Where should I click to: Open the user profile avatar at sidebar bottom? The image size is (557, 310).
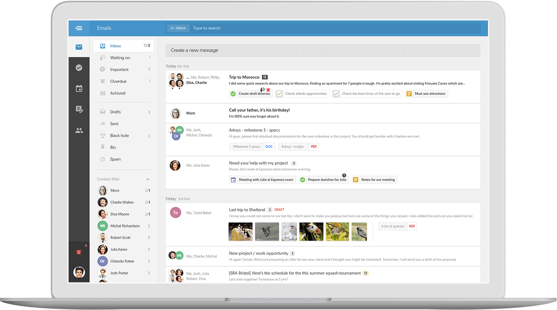(x=79, y=272)
